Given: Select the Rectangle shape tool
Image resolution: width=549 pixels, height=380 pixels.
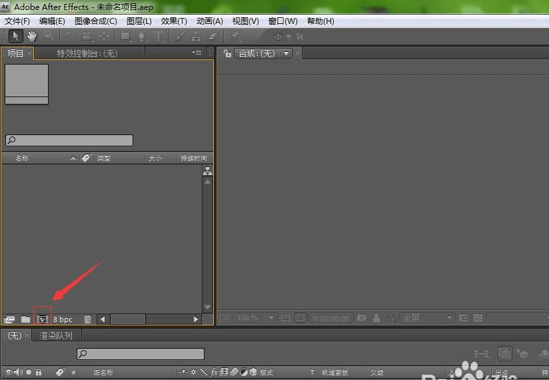Looking at the screenshot, I should click(x=125, y=36).
